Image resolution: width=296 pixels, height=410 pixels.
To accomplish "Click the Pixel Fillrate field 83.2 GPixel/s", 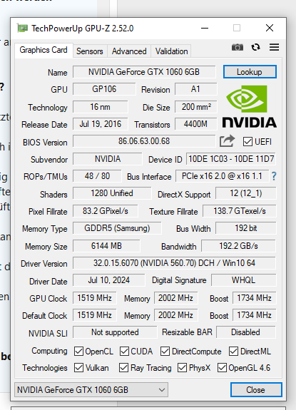I will coord(106,211).
